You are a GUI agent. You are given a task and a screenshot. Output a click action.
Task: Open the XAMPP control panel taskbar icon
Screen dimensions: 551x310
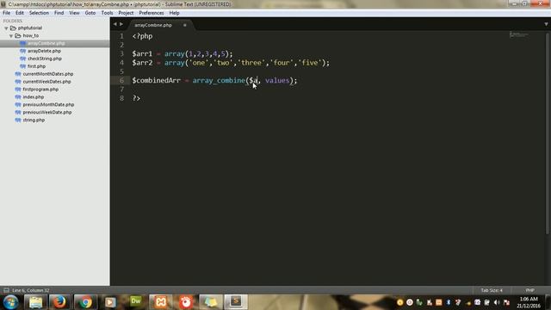161,302
